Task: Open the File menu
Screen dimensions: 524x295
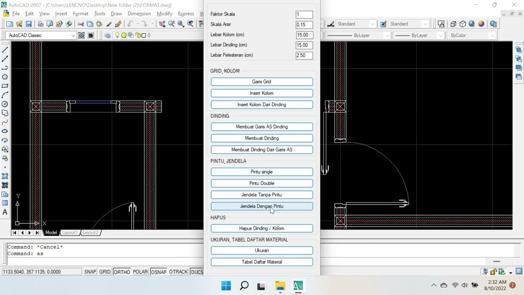Action: pyautogui.click(x=16, y=14)
